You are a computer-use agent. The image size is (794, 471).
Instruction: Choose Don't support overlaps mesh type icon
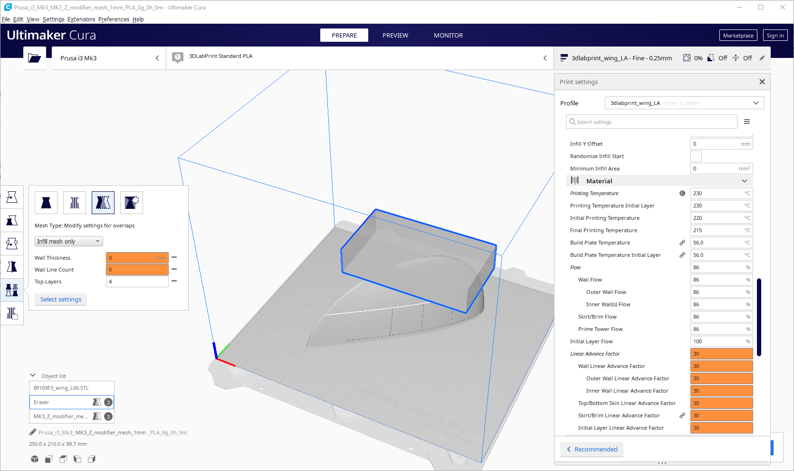click(132, 203)
